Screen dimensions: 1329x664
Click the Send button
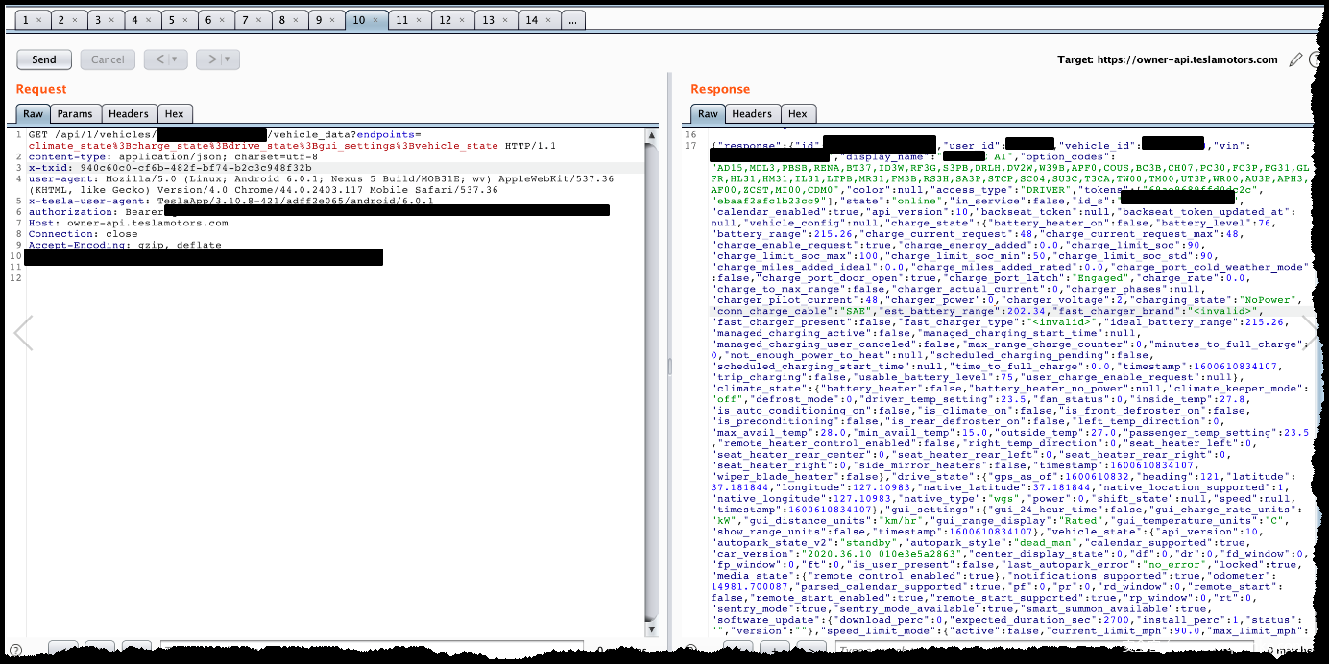44,59
